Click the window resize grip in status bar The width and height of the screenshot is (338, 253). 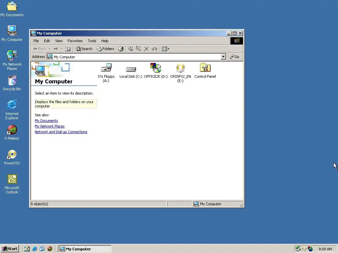242,205
